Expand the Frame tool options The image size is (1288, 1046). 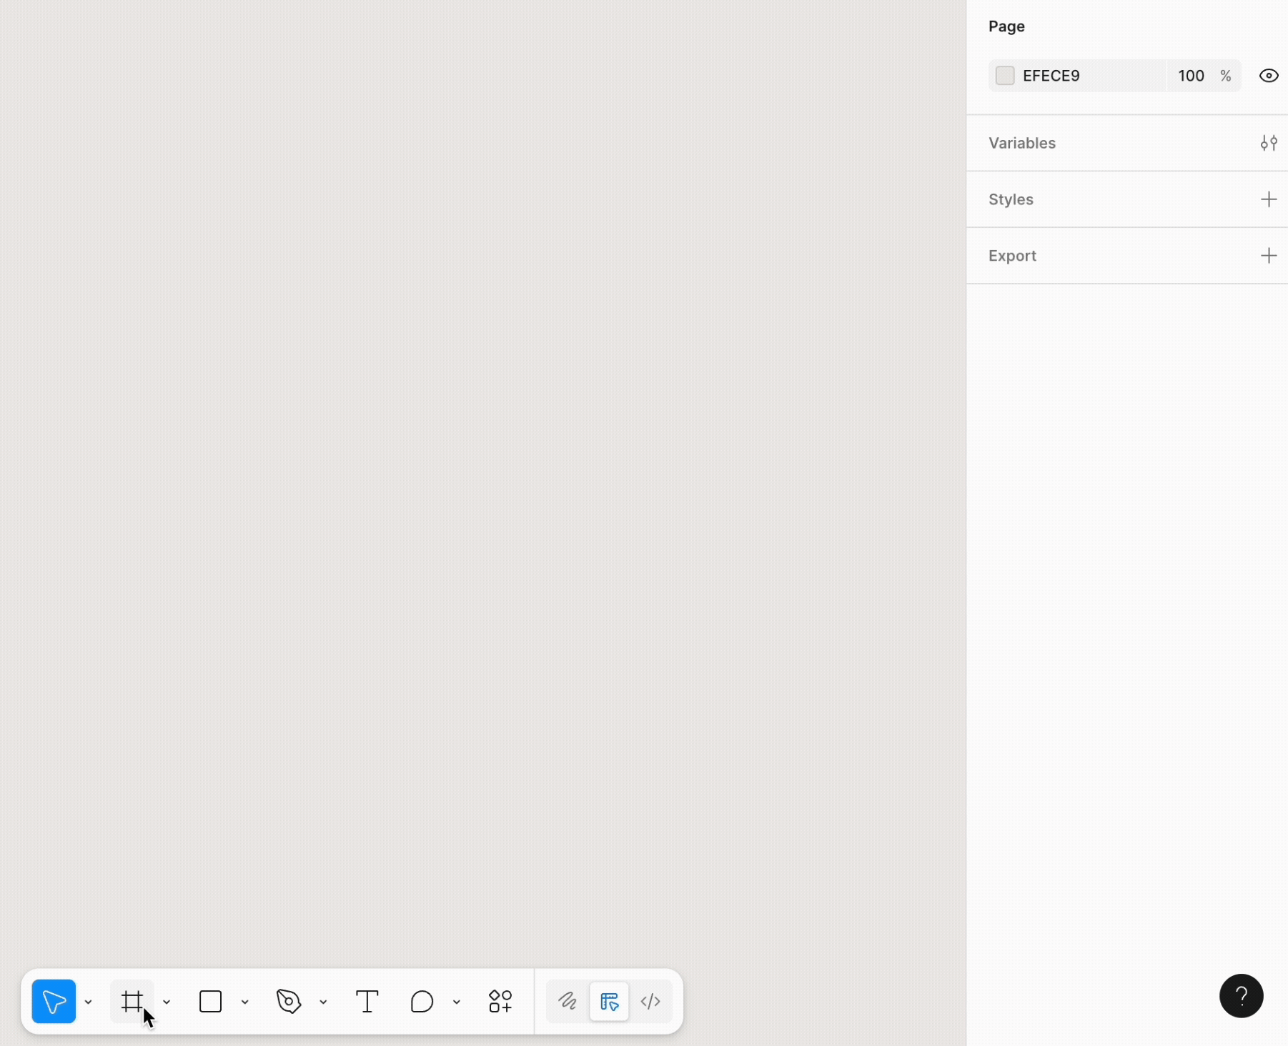click(167, 1002)
